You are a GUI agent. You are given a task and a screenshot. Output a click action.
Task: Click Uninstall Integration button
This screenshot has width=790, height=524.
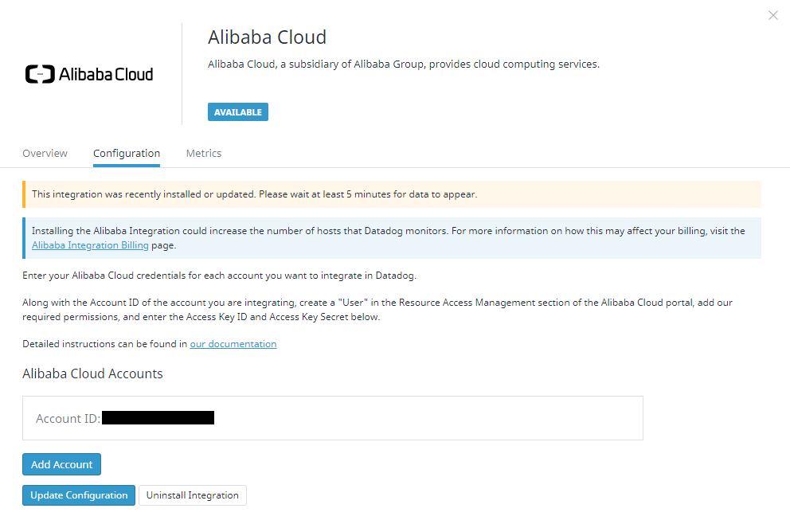click(193, 495)
